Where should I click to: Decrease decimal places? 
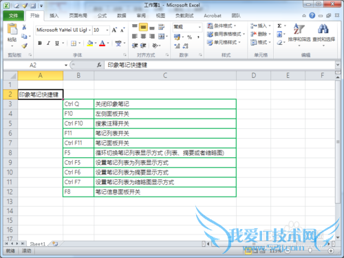(186, 46)
